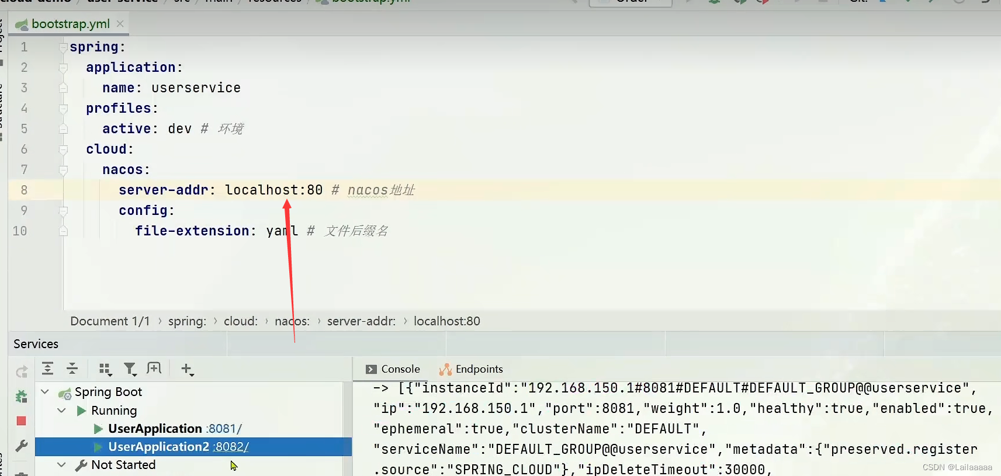Click the wrench settings icon in Services sidebar
The height and width of the screenshot is (476, 1001).
pos(22,446)
